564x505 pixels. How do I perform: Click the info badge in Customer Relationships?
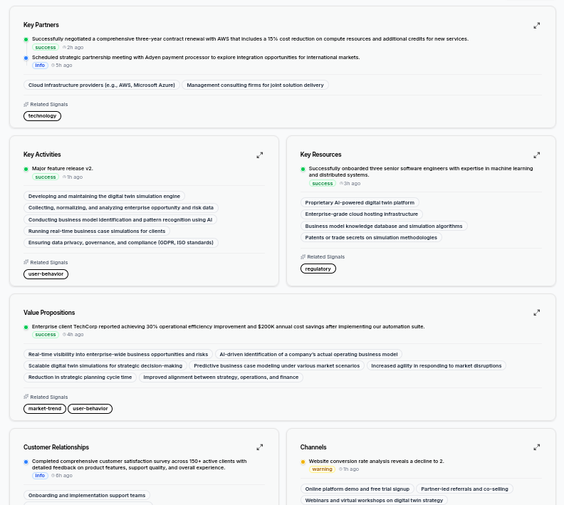coord(40,476)
